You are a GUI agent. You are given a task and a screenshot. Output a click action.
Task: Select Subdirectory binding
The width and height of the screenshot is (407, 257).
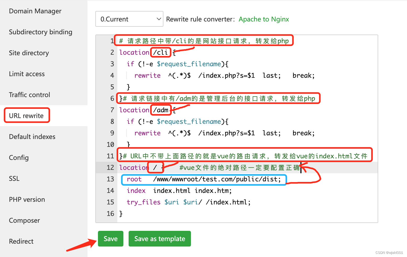coord(41,32)
